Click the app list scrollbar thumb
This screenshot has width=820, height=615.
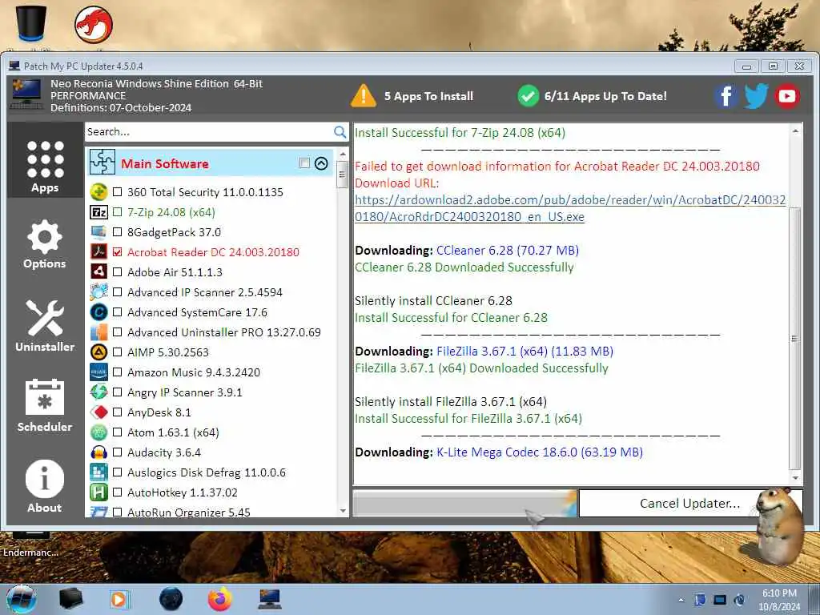click(x=343, y=174)
